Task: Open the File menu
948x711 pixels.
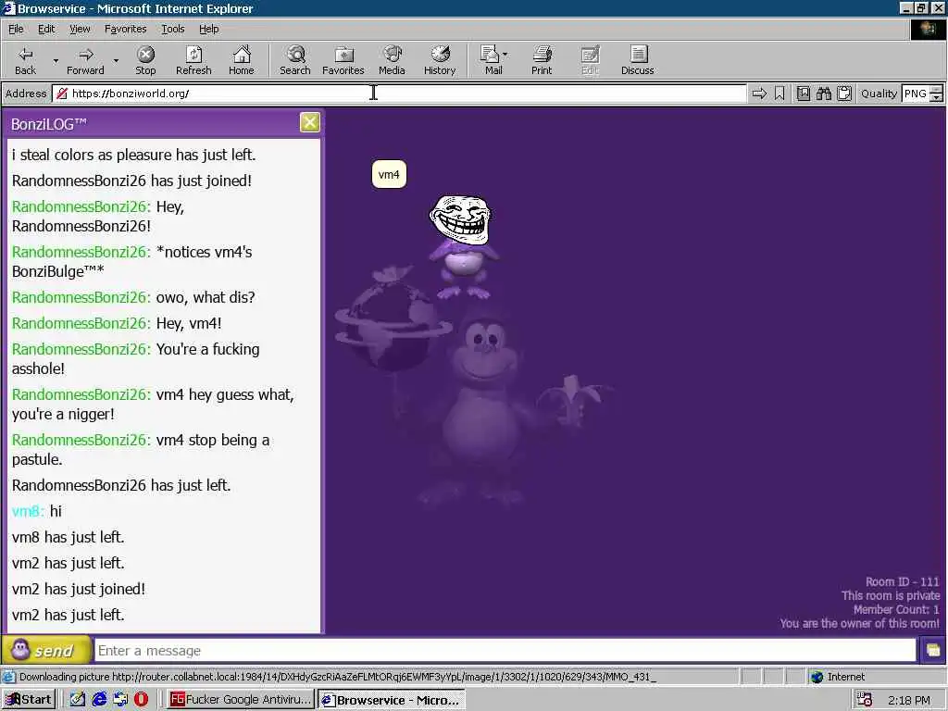Action: pyautogui.click(x=16, y=29)
